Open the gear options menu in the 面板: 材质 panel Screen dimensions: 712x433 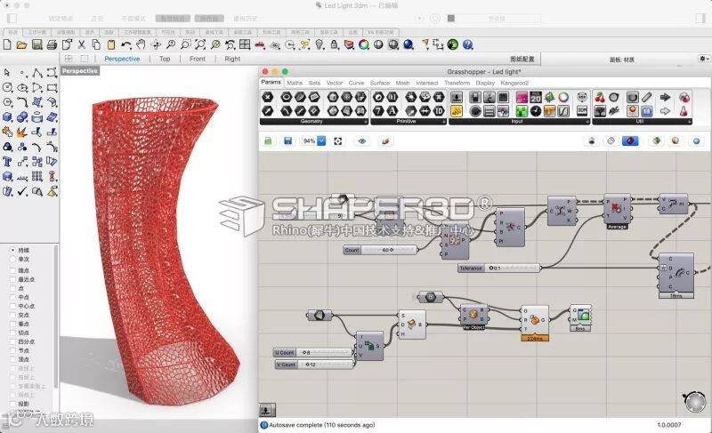pyautogui.click(x=704, y=59)
